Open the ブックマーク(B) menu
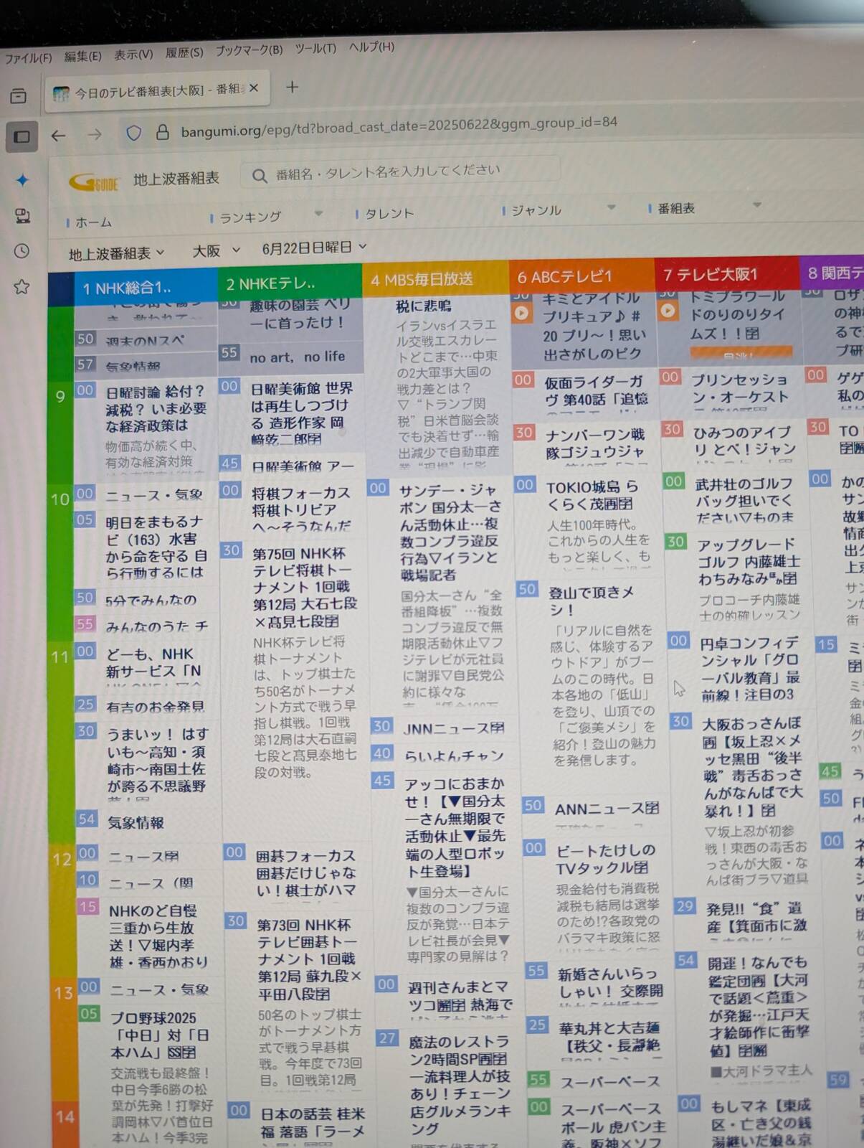This screenshot has width=864, height=1148. click(249, 50)
